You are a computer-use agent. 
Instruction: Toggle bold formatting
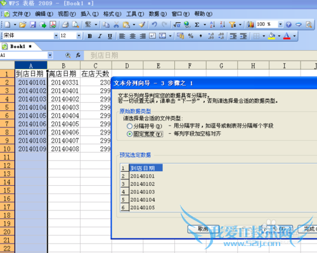(x=89, y=36)
